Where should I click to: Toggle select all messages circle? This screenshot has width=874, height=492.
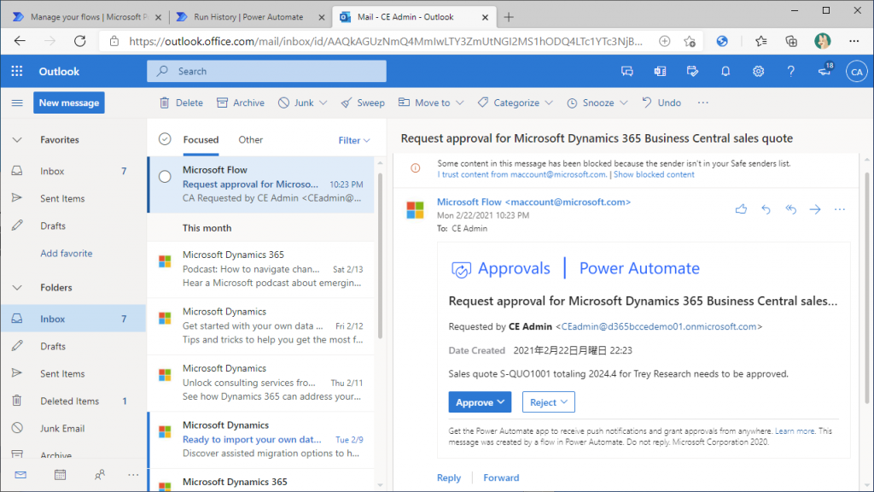click(165, 139)
